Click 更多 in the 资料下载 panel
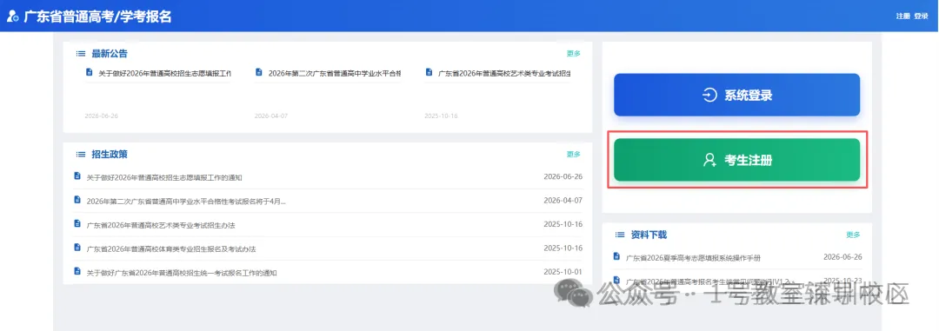The width and height of the screenshot is (939, 331). pyautogui.click(x=854, y=235)
